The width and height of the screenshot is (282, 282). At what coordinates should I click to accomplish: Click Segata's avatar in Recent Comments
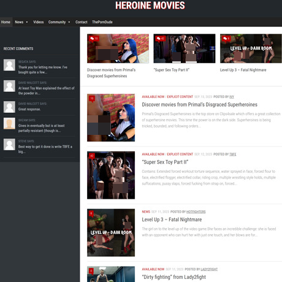pos(9,65)
